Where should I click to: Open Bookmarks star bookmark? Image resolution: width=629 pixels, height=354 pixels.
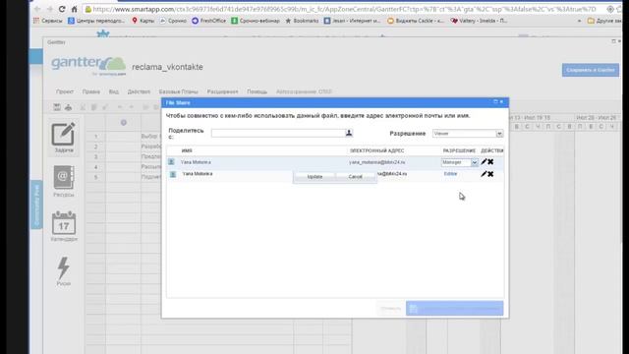coord(302,21)
